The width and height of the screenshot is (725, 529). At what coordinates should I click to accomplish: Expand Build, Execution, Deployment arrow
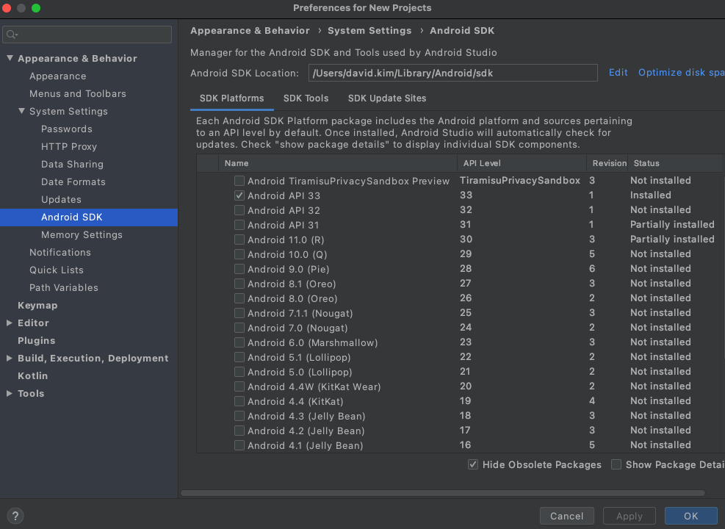click(x=10, y=358)
